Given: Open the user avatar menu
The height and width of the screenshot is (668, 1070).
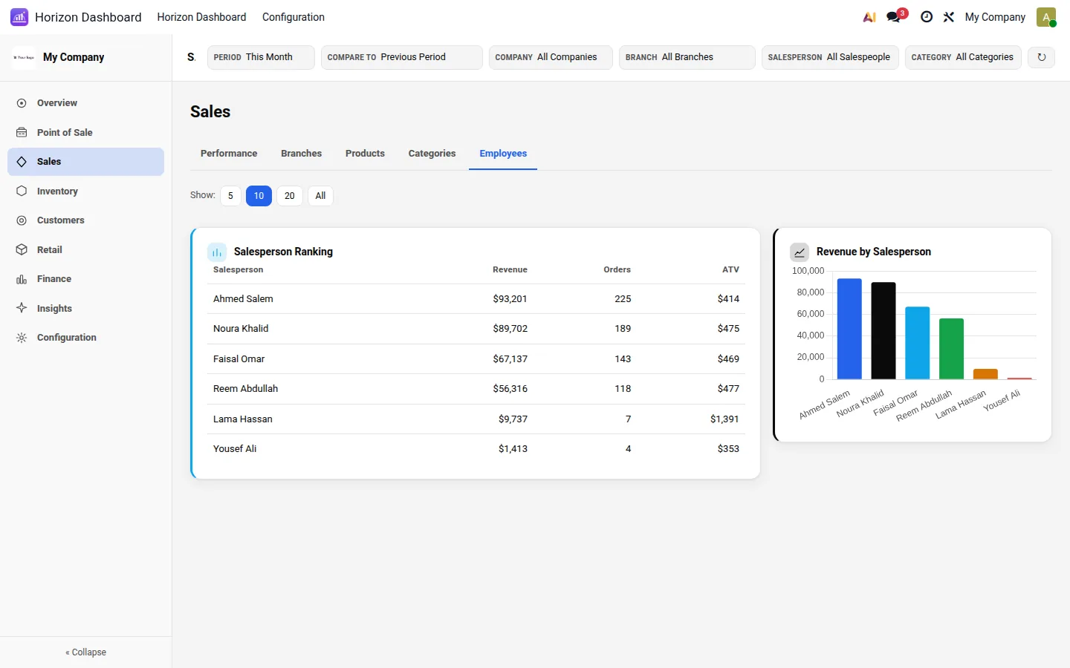Looking at the screenshot, I should click(x=1046, y=17).
